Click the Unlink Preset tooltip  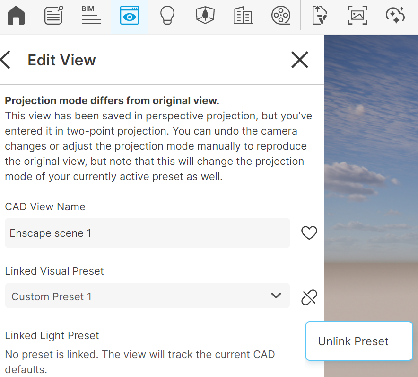pyautogui.click(x=359, y=341)
